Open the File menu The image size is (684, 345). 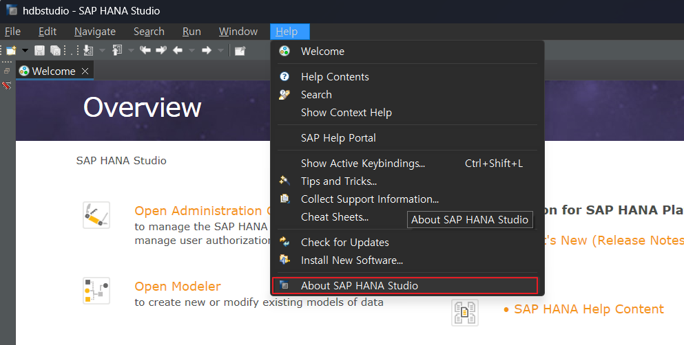click(12, 32)
